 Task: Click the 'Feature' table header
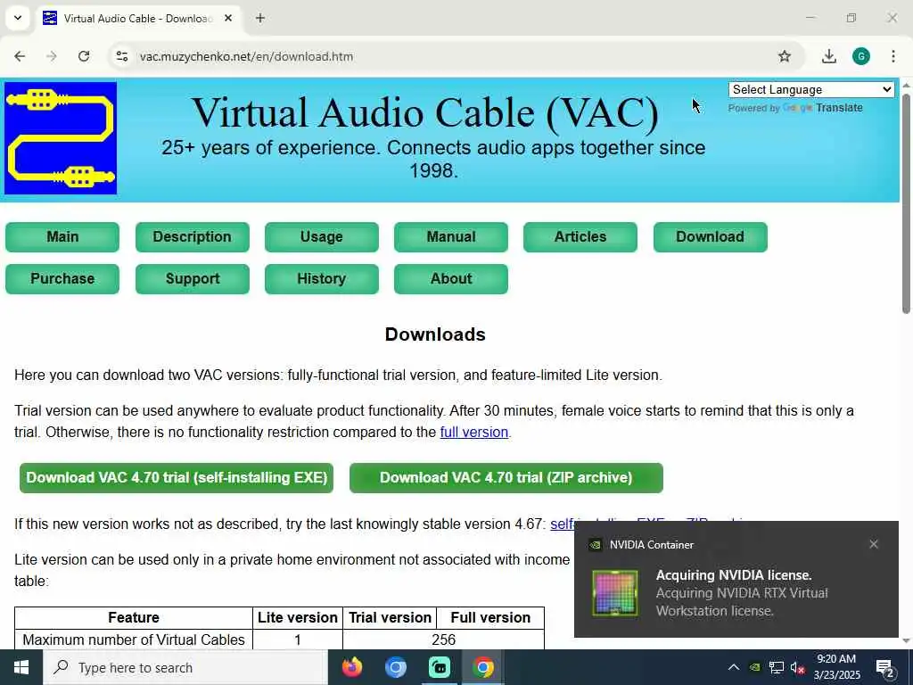[134, 617]
